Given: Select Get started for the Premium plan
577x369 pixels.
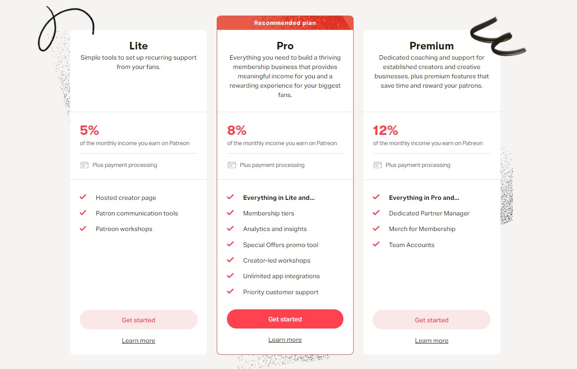Looking at the screenshot, I should [x=432, y=320].
